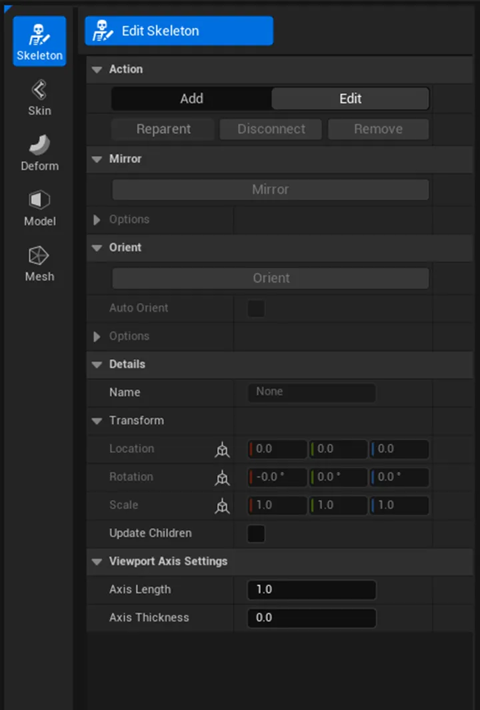Toggle the Update Children checkbox
480x710 pixels.
coord(256,534)
